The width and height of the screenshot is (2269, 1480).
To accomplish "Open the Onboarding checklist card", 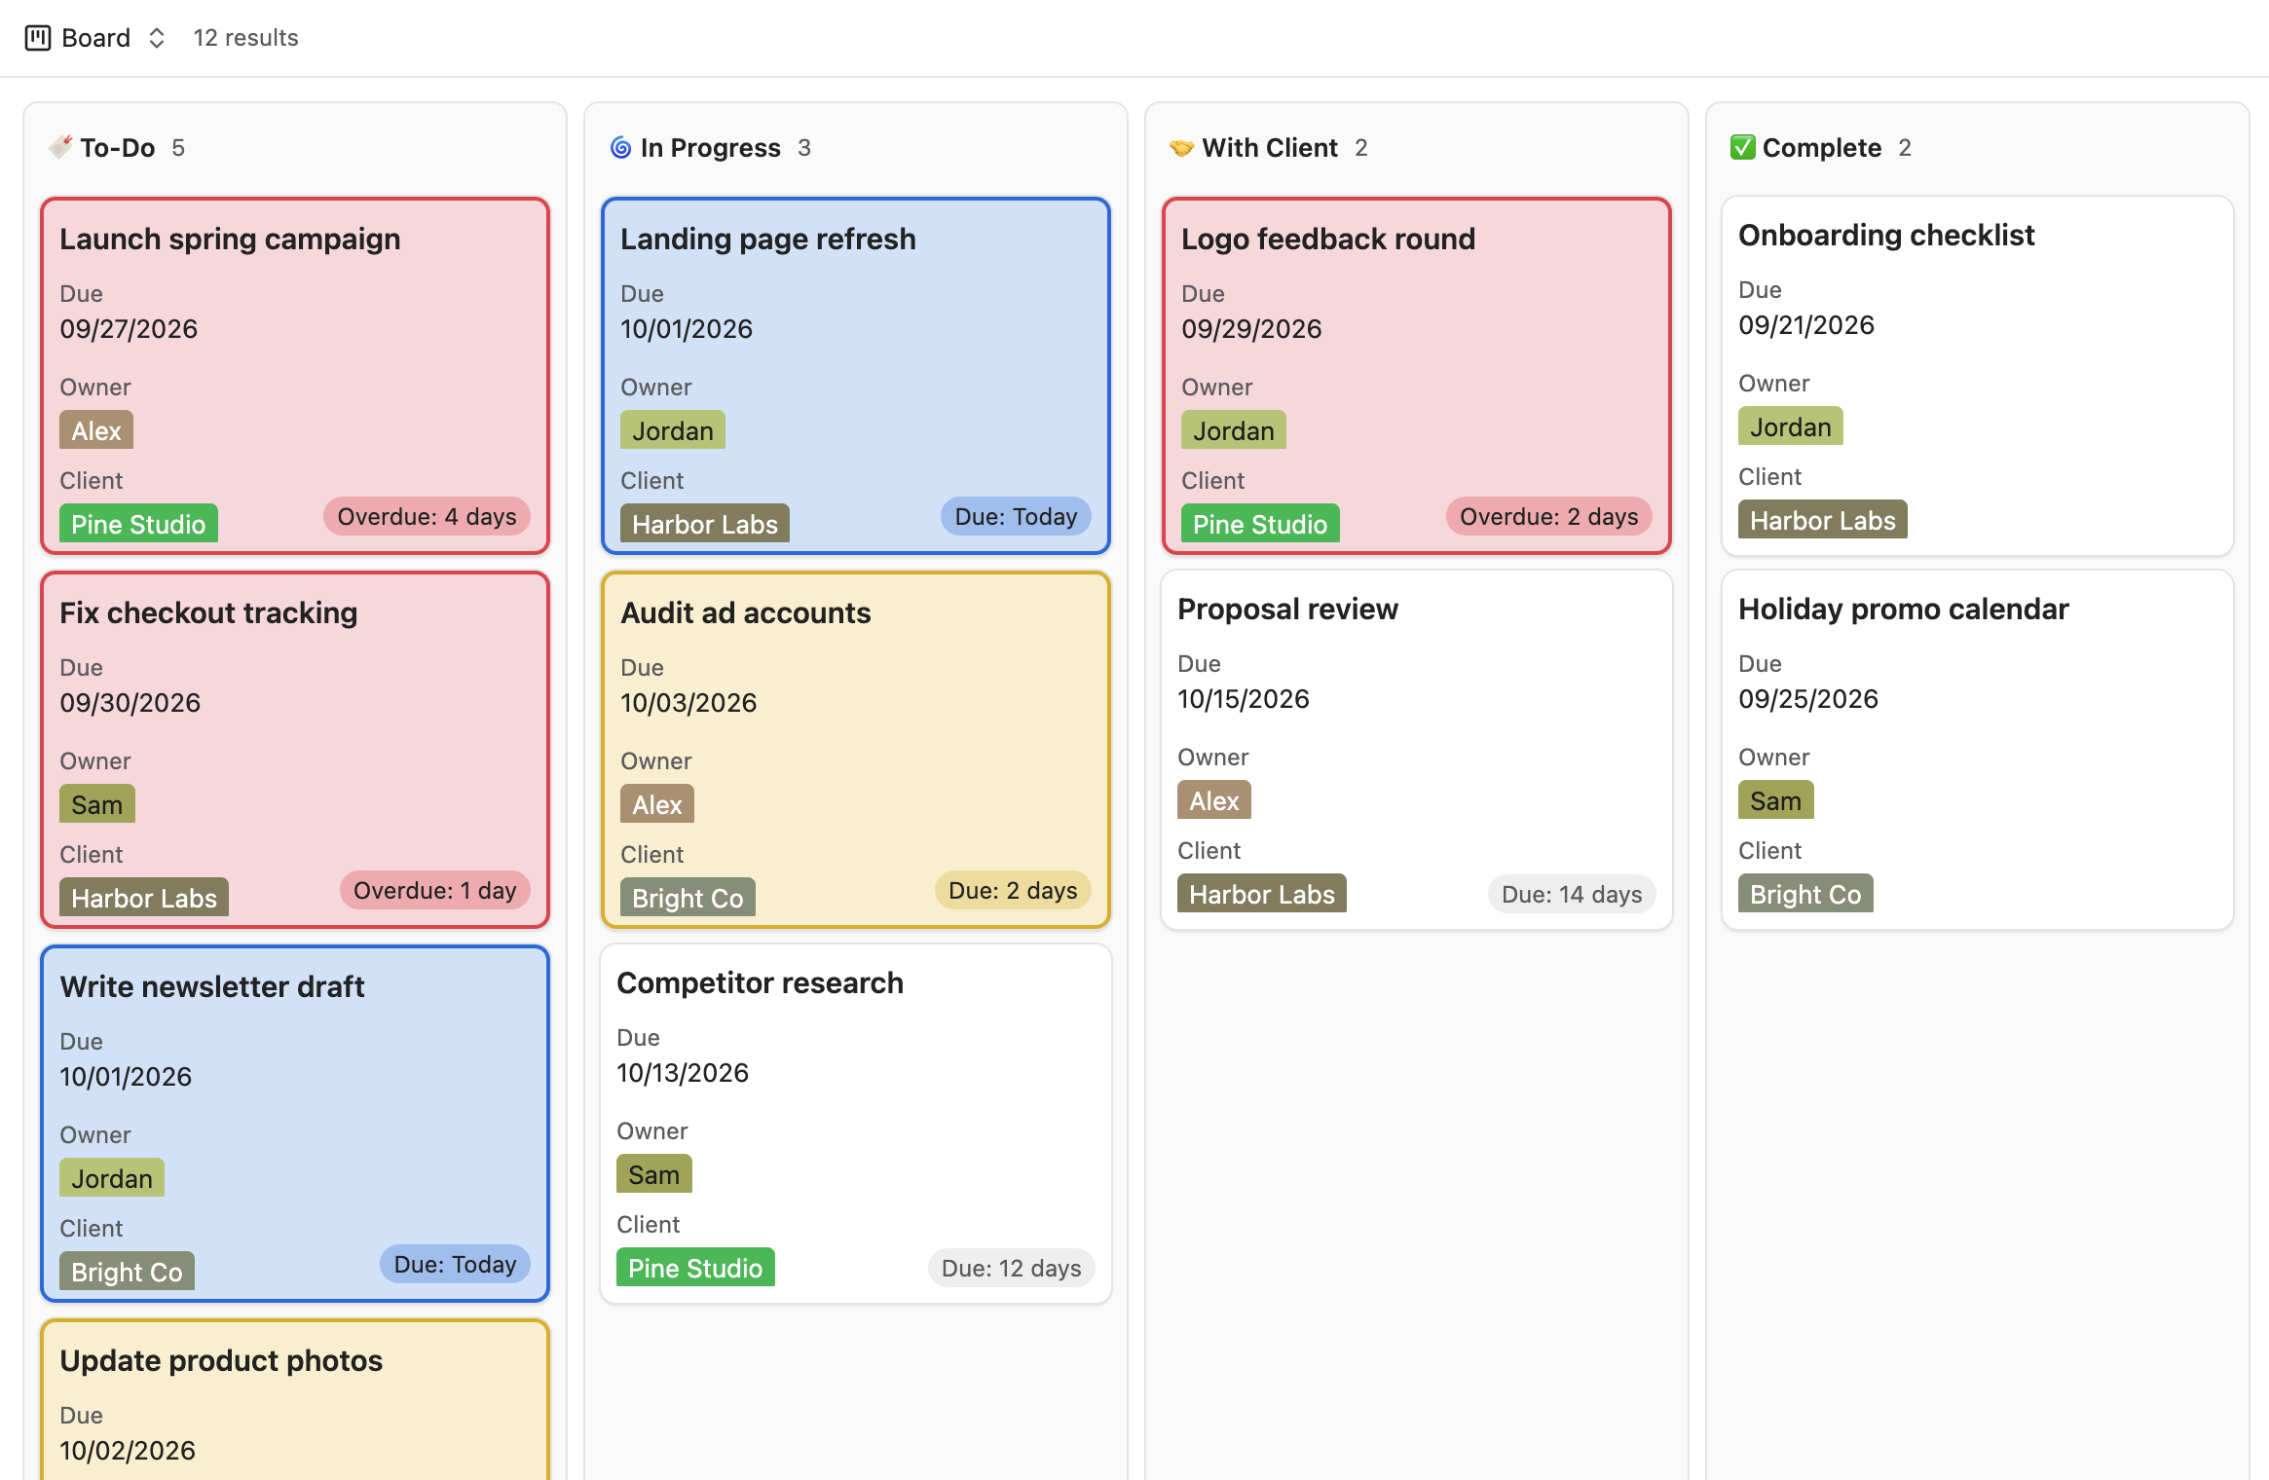I will pos(1978,376).
